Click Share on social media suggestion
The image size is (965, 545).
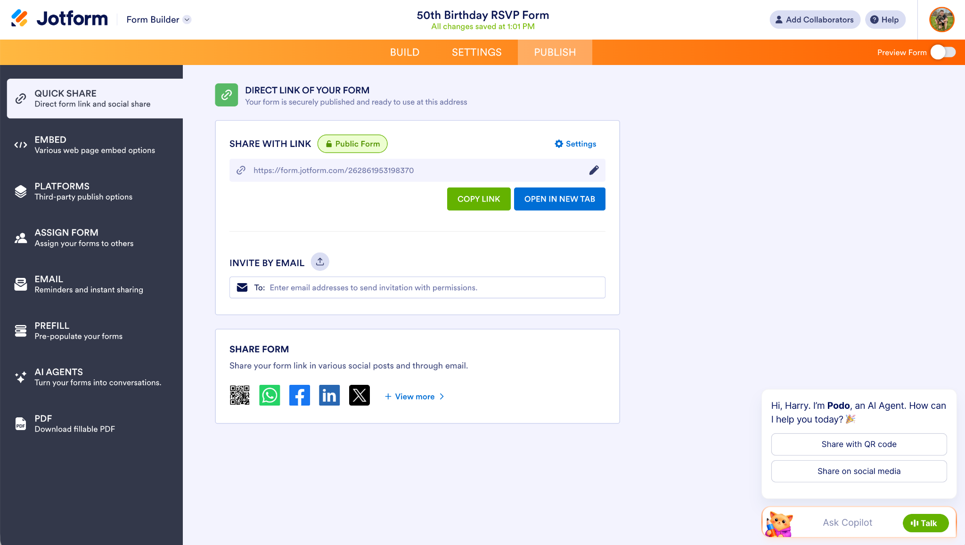859,471
